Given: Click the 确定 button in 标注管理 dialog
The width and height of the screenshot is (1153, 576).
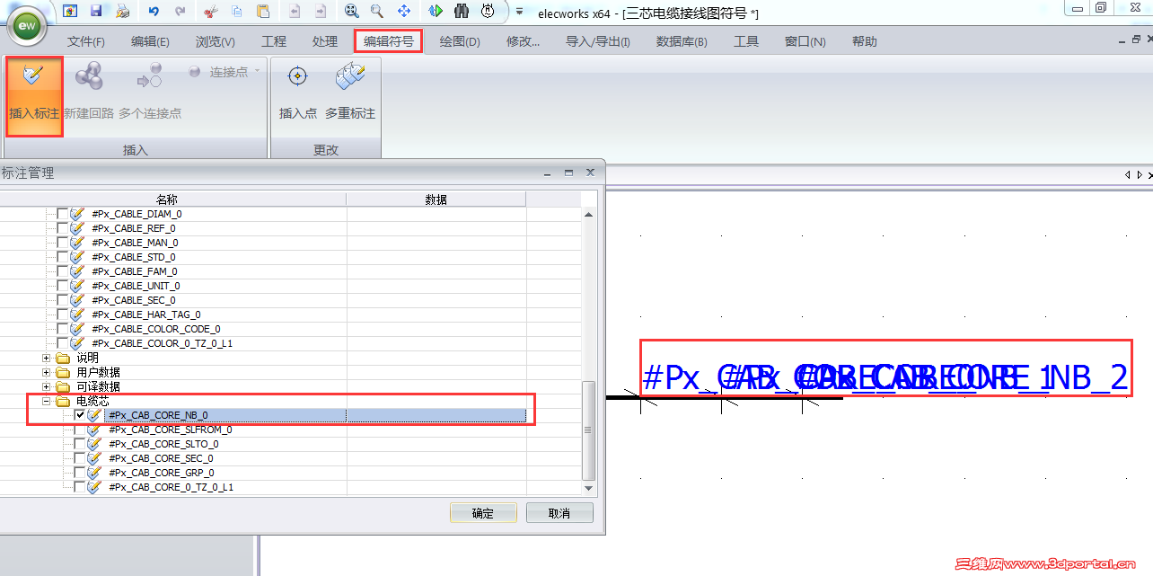Looking at the screenshot, I should [x=483, y=513].
